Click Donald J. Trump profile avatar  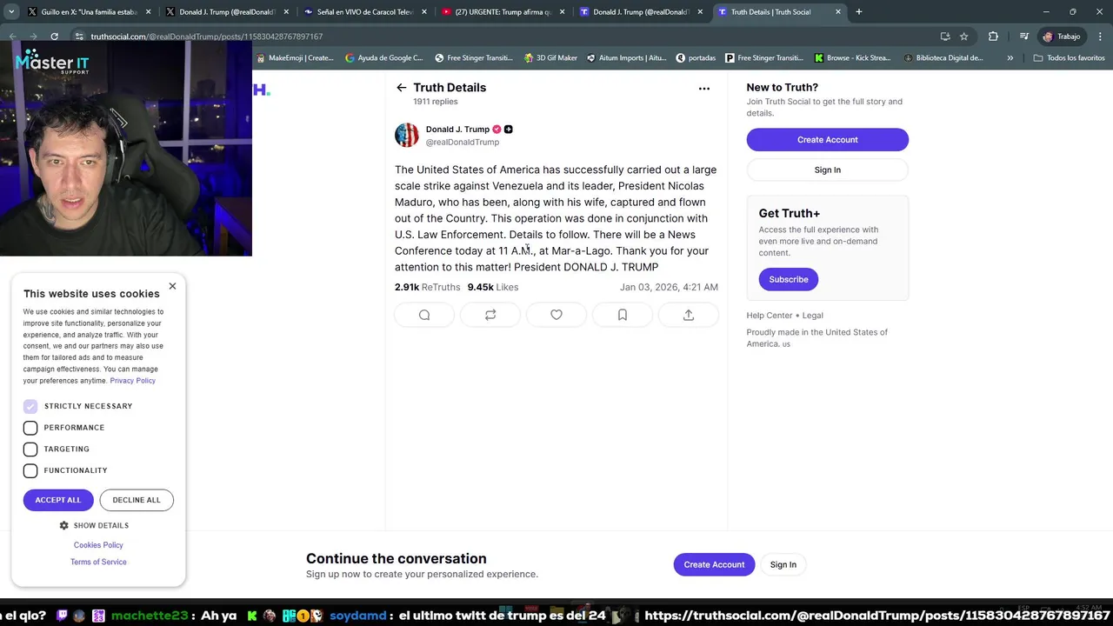tap(407, 135)
